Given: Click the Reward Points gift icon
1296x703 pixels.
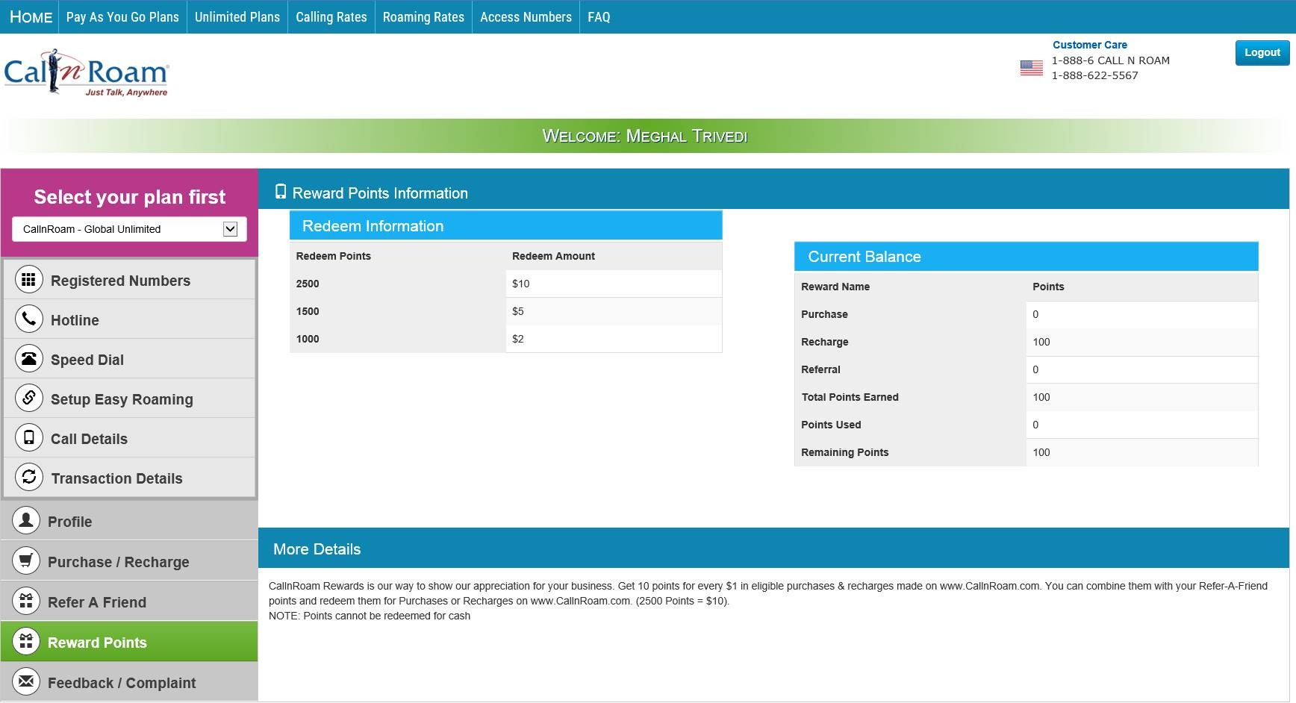Looking at the screenshot, I should pyautogui.click(x=26, y=641).
